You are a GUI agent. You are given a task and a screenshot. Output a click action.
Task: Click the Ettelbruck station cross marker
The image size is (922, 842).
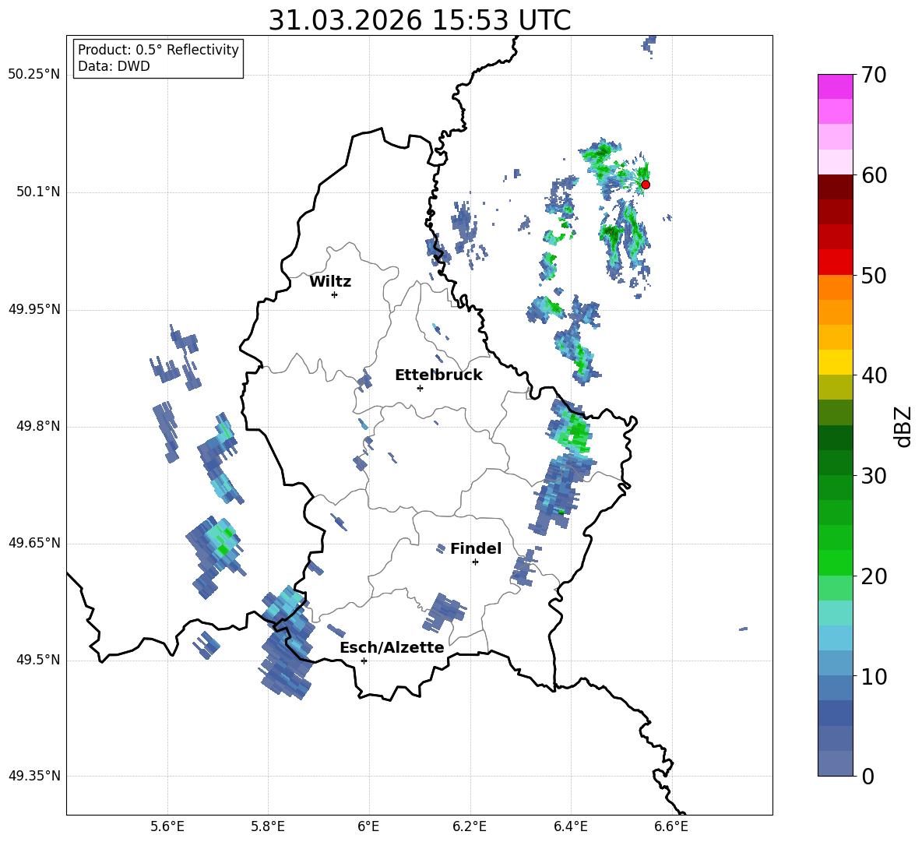point(420,388)
